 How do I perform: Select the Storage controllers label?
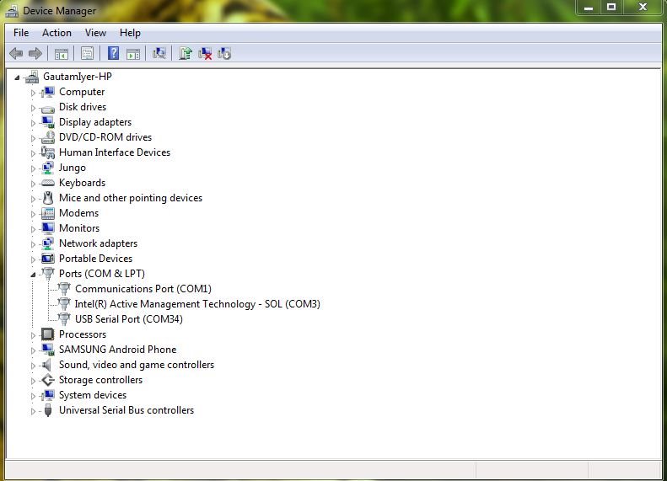pos(101,380)
